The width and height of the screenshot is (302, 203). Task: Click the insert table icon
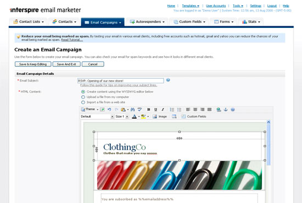[x=174, y=117]
